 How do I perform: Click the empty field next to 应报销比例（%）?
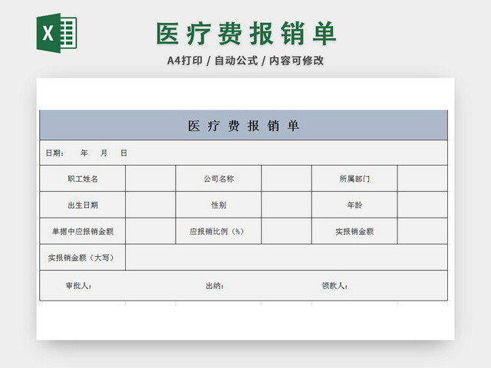pyautogui.click(x=286, y=232)
